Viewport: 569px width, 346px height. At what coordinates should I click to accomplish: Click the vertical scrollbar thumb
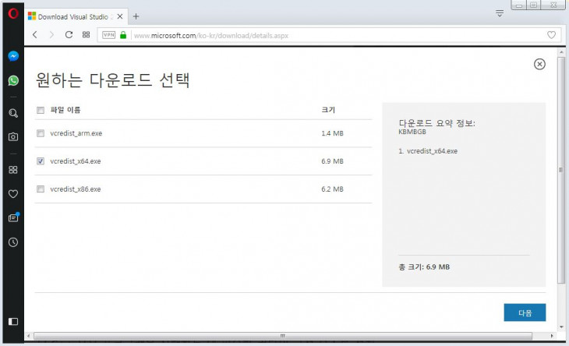pos(561,170)
